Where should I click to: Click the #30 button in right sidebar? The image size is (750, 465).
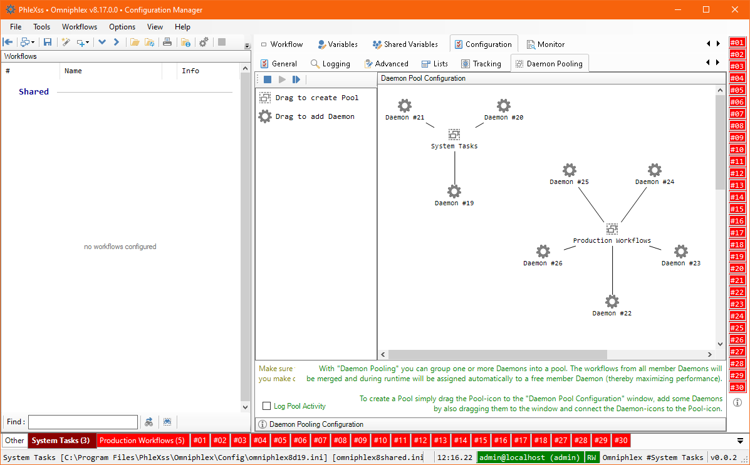click(x=737, y=387)
